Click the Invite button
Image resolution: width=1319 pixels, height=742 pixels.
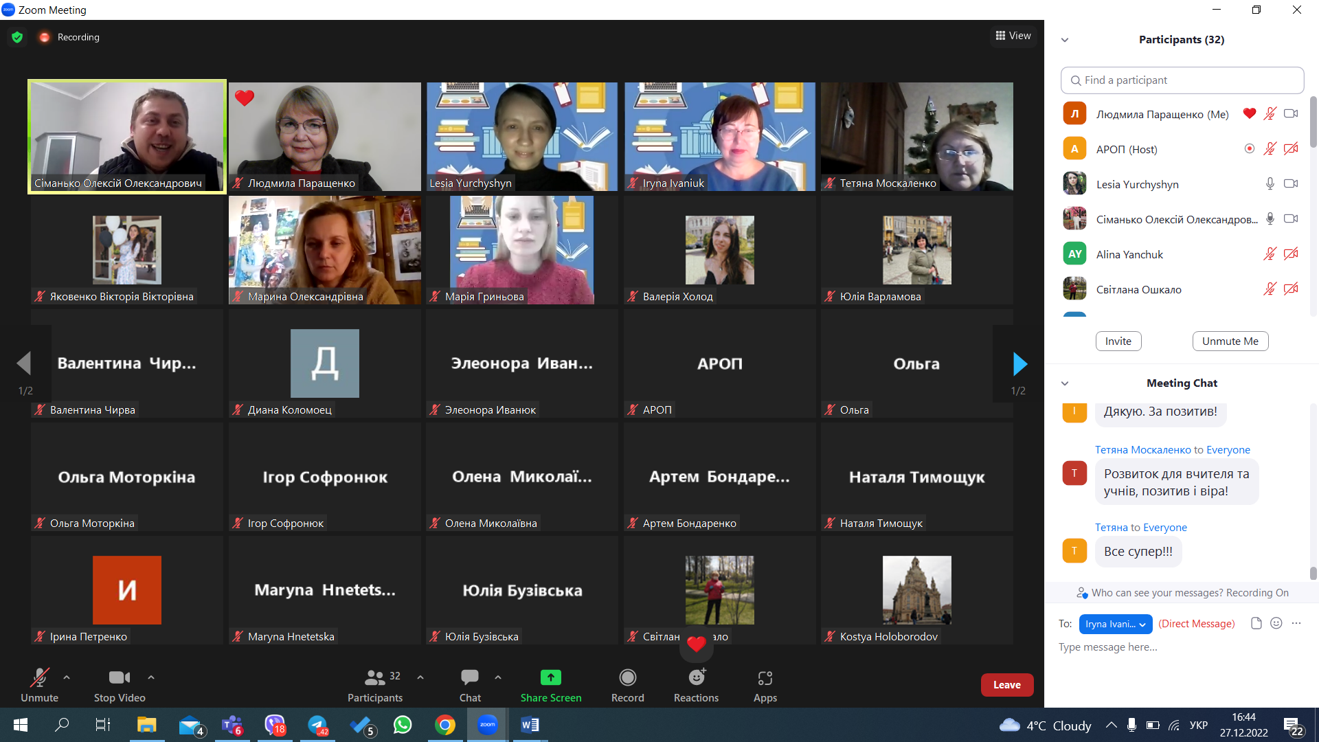click(1118, 341)
